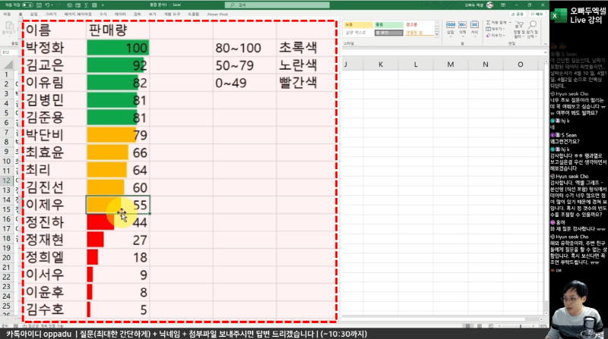
Task: Apply the 보통 cell style swatch
Action: coord(358,25)
